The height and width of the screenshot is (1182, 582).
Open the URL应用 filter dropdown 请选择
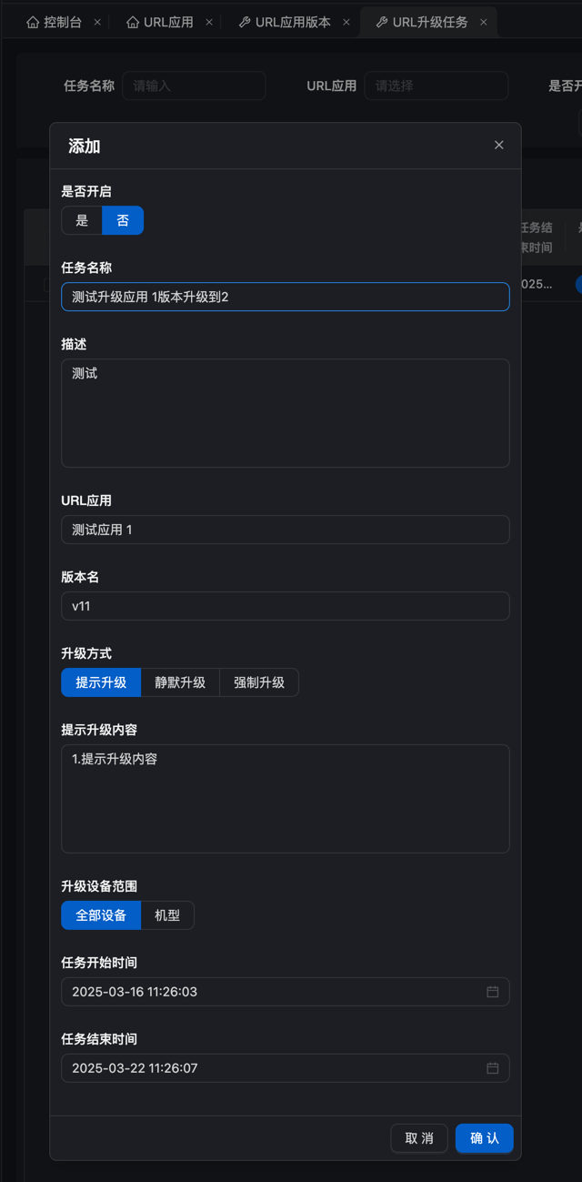[x=436, y=86]
